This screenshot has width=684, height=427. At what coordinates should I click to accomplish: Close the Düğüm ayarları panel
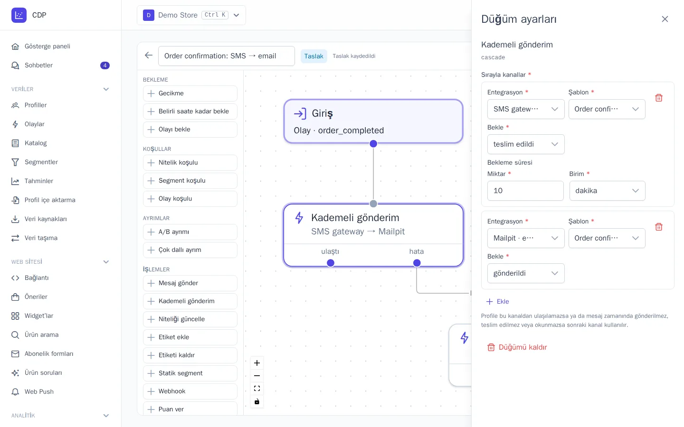[x=665, y=19]
